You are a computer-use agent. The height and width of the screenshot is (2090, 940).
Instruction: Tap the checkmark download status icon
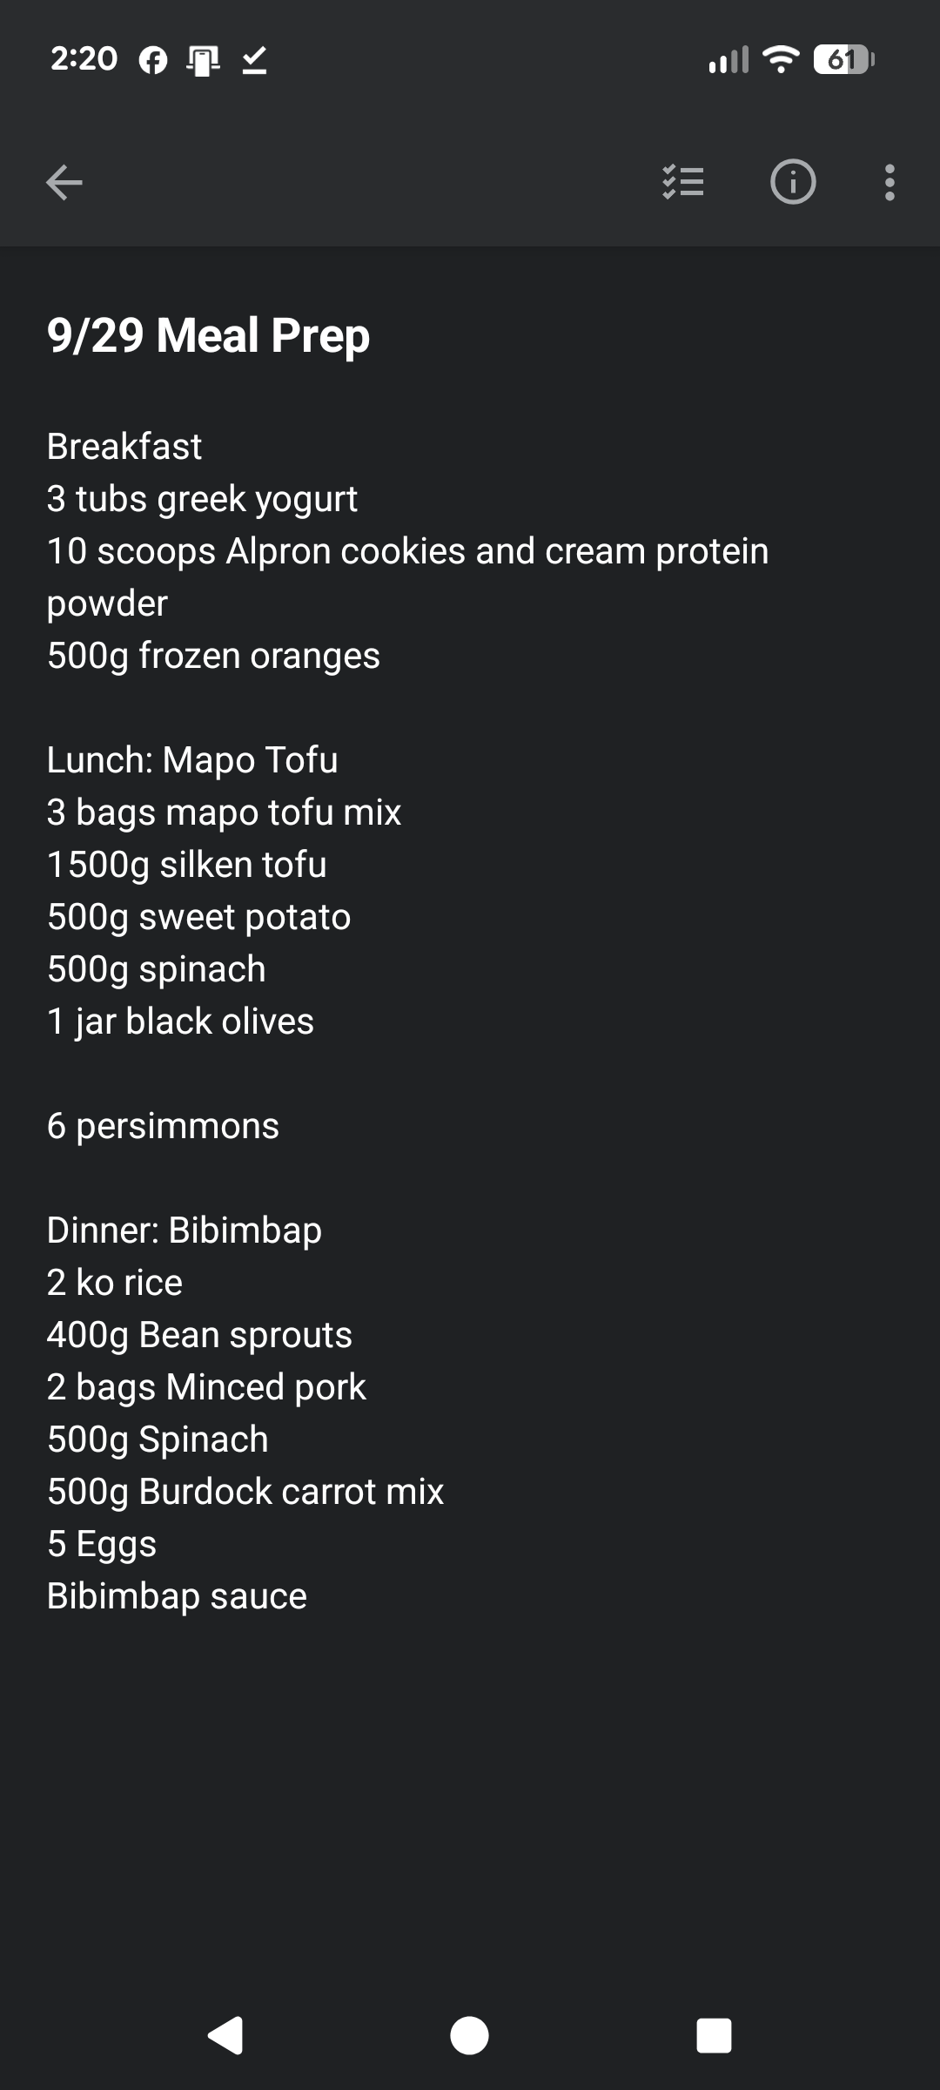coord(254,60)
